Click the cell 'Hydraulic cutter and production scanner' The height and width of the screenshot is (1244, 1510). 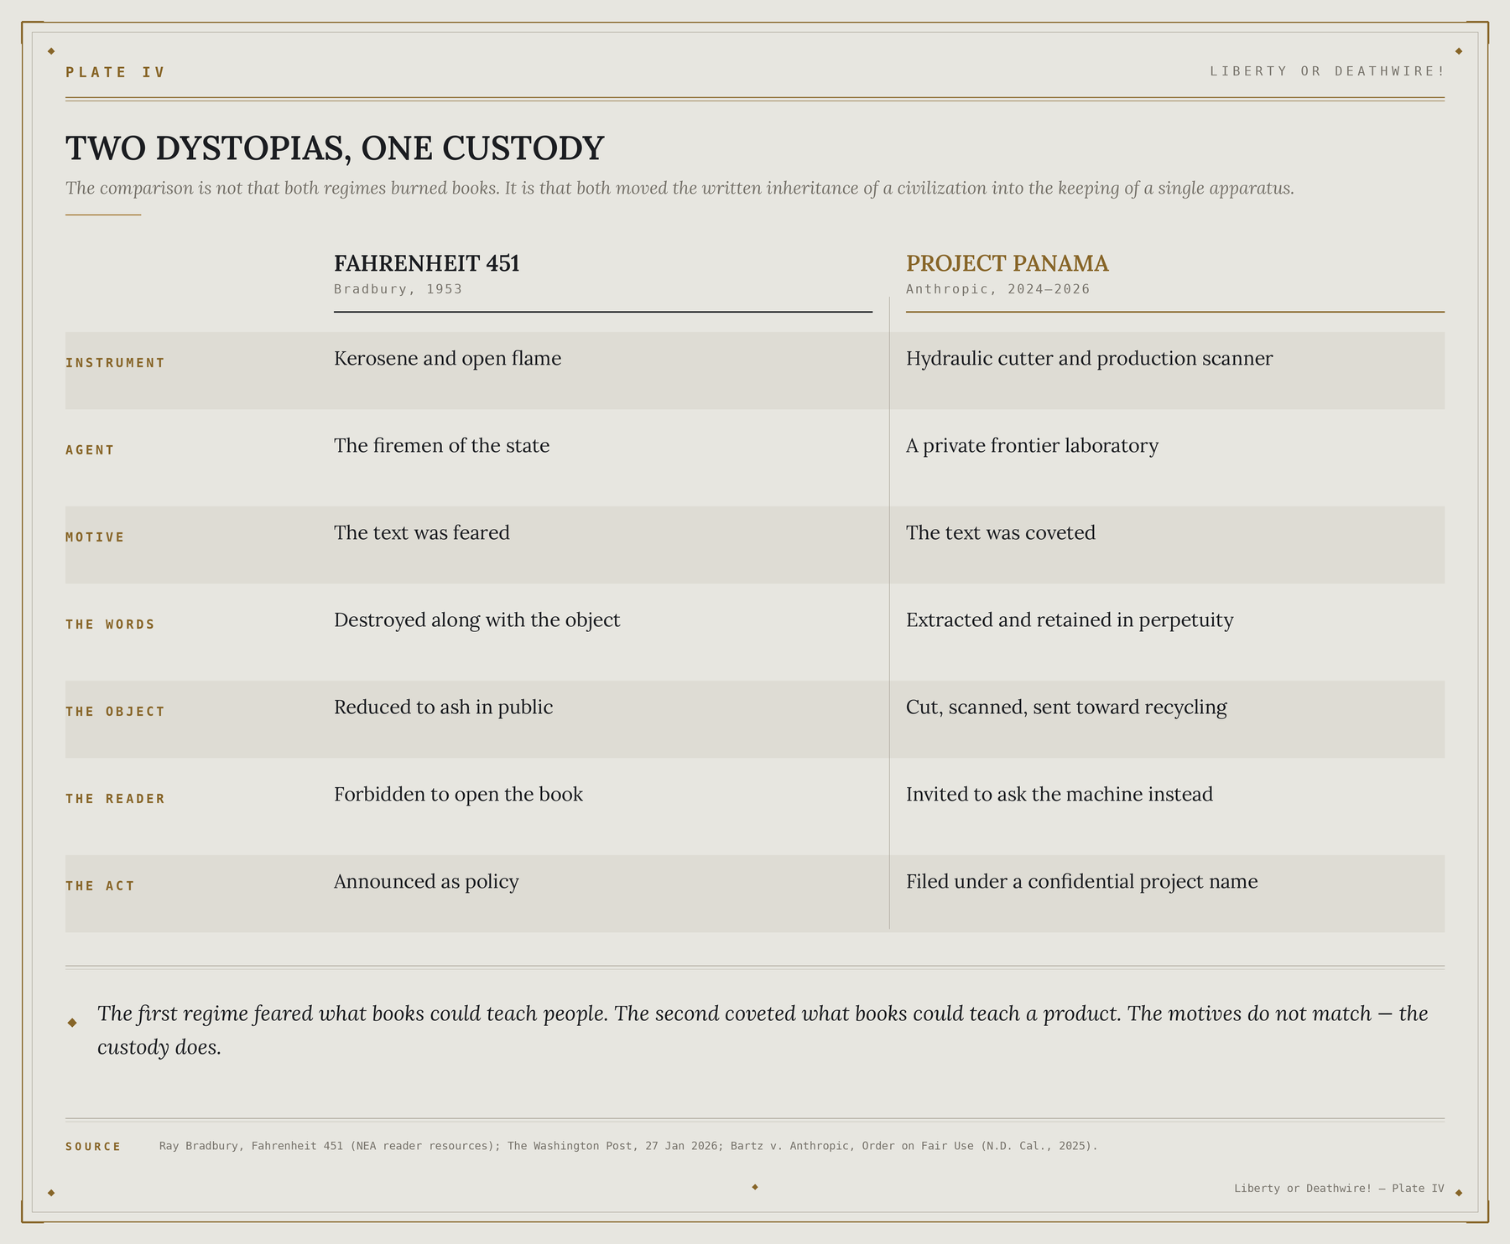pyautogui.click(x=1090, y=359)
